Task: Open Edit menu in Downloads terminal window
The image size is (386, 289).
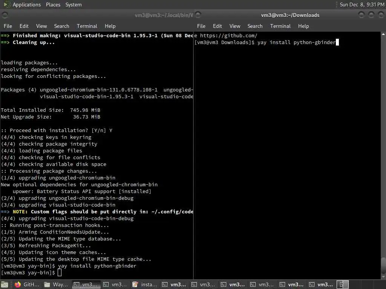Action: click(218, 26)
